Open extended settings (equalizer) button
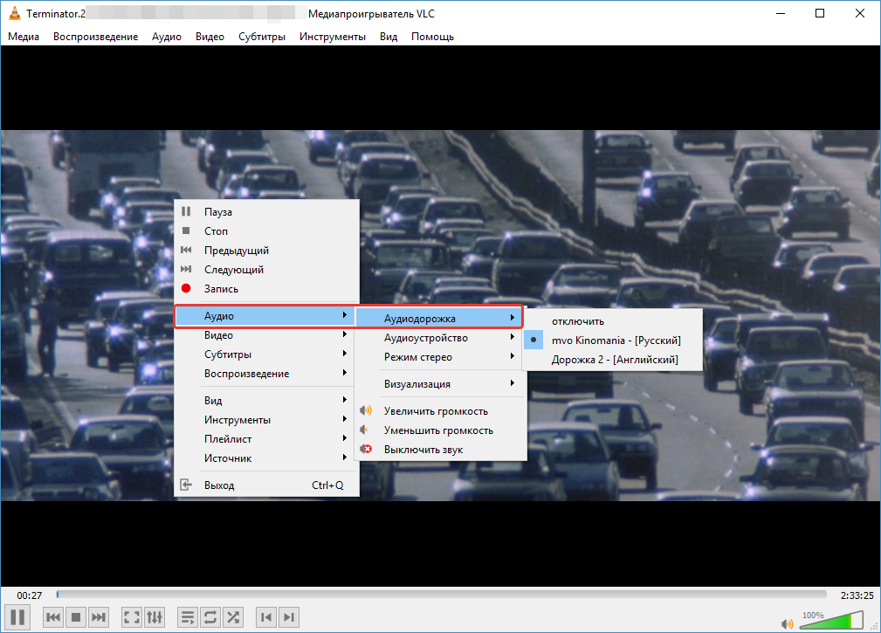Viewport: 881px width, 633px height. (155, 617)
